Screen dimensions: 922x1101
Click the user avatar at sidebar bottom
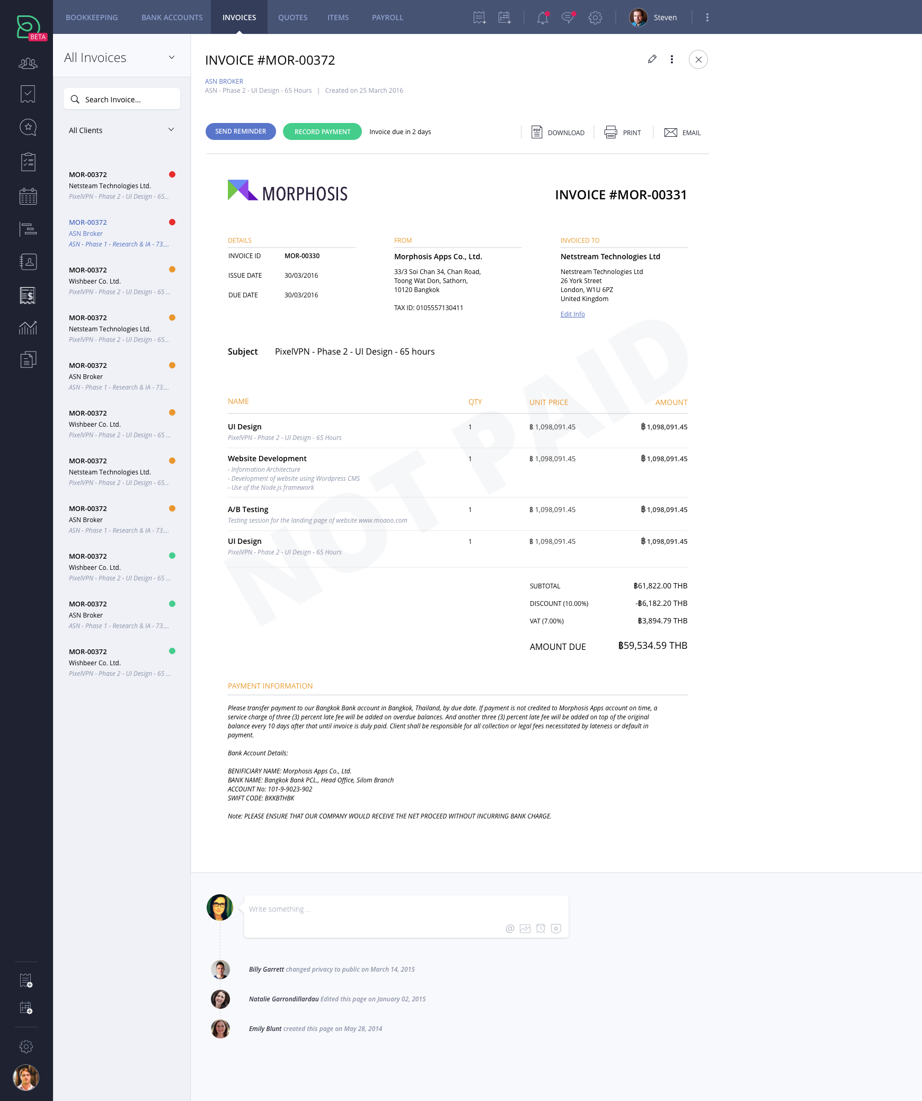click(x=26, y=1078)
